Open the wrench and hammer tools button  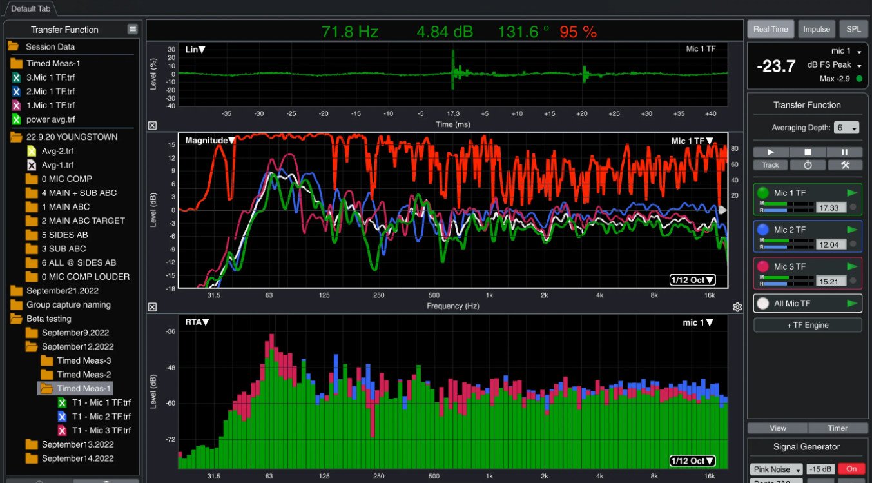pyautogui.click(x=844, y=165)
